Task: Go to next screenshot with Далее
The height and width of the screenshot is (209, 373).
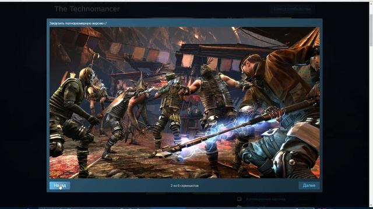Action: tap(309, 186)
